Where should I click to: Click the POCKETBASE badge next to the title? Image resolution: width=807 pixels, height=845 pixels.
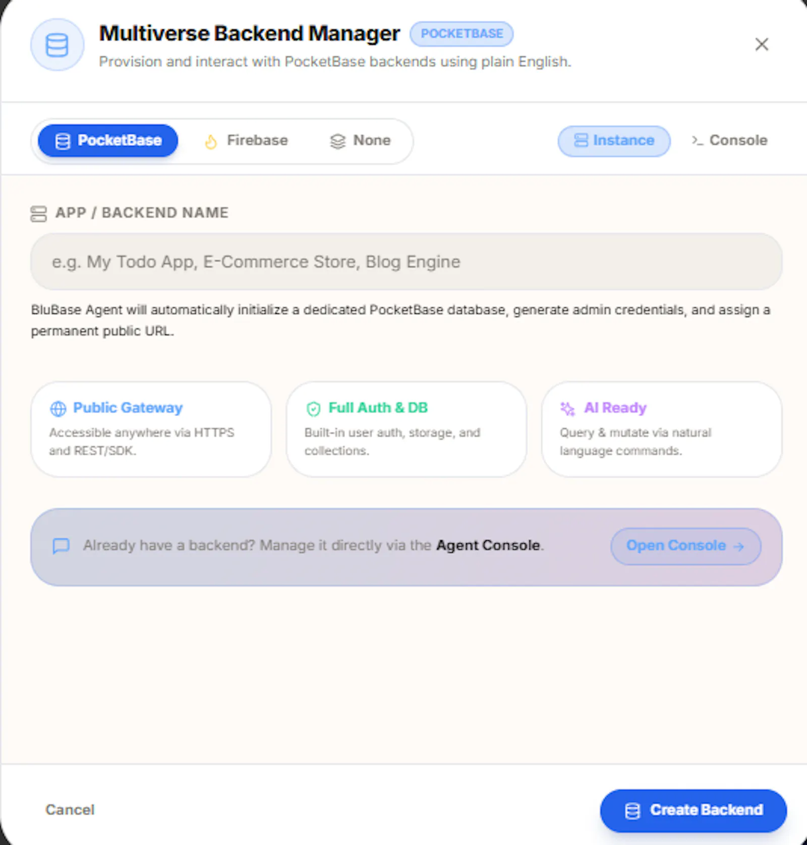tap(462, 34)
